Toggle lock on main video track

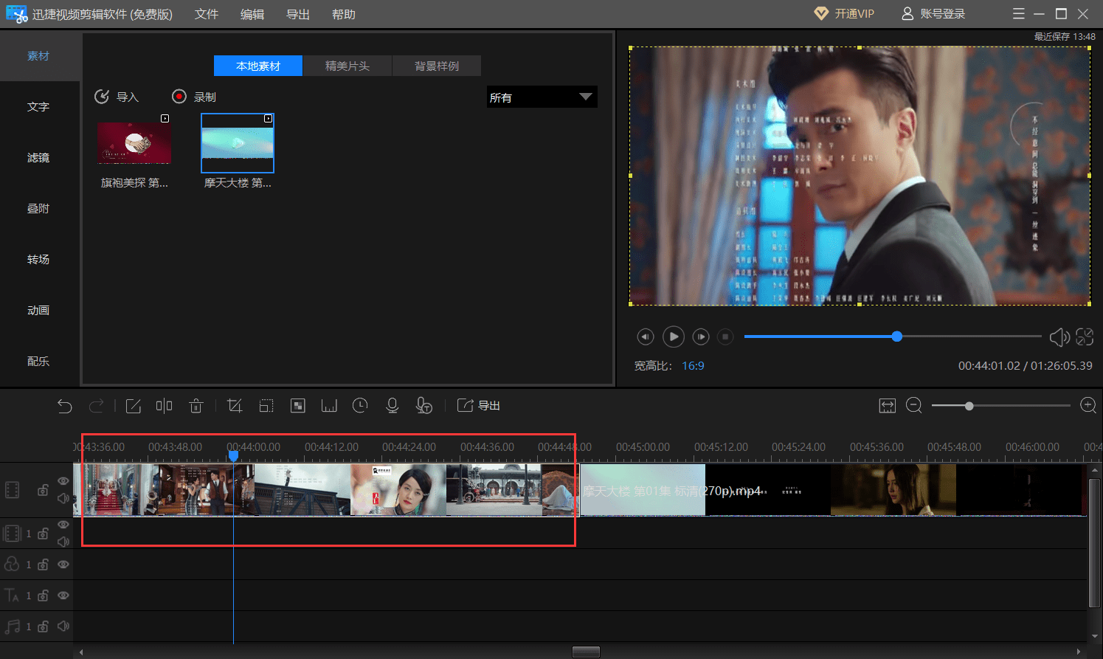(x=44, y=490)
